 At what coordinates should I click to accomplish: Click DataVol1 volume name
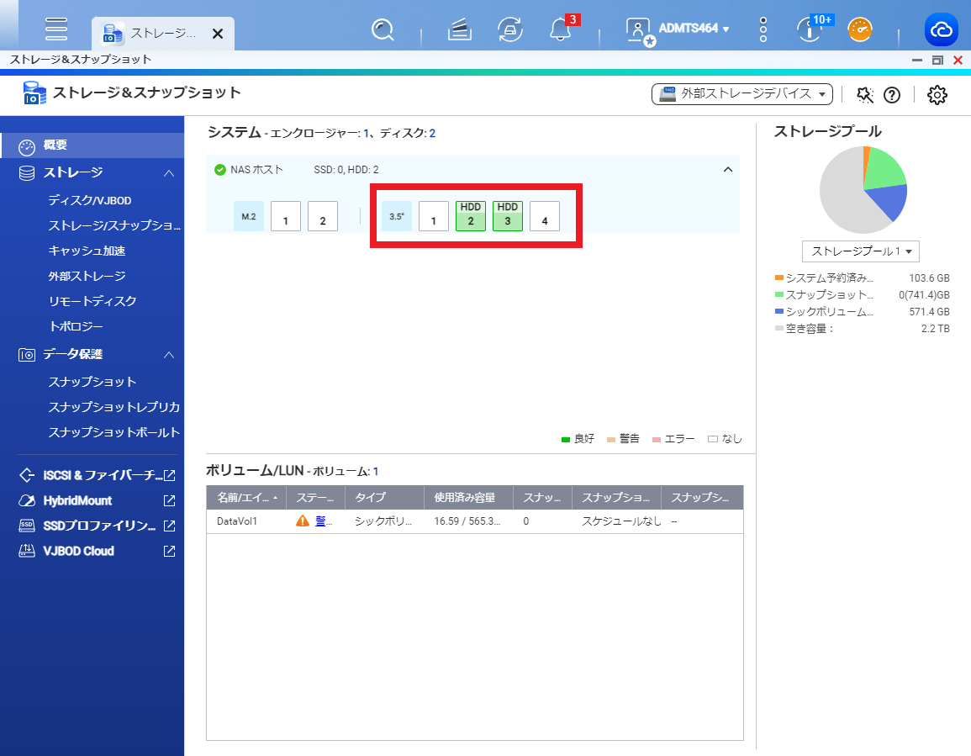click(x=237, y=521)
